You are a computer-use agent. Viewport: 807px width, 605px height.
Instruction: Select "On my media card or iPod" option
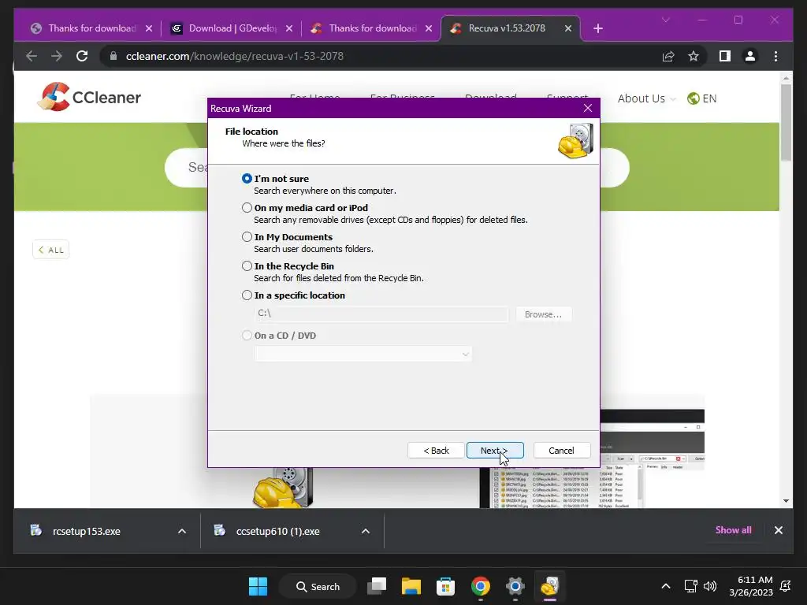(x=247, y=207)
